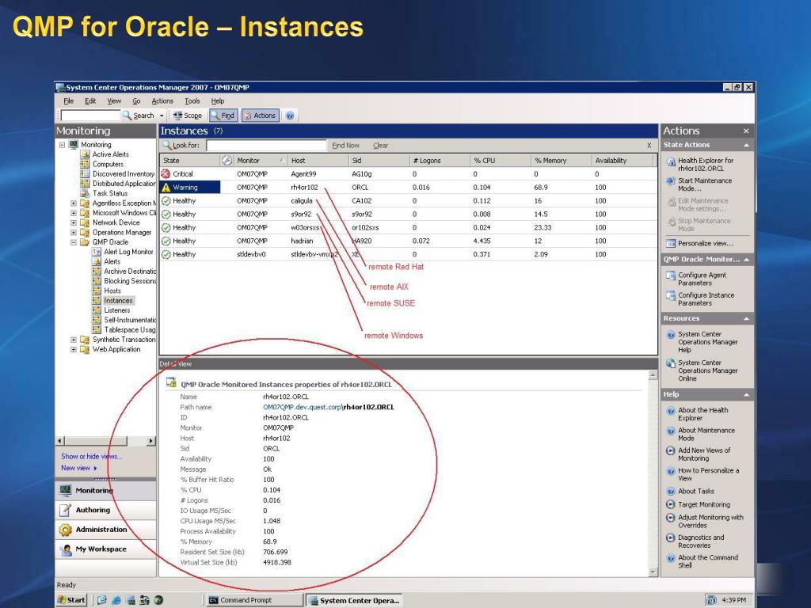Expand the Network Device tree node
The width and height of the screenshot is (811, 608).
(74, 222)
